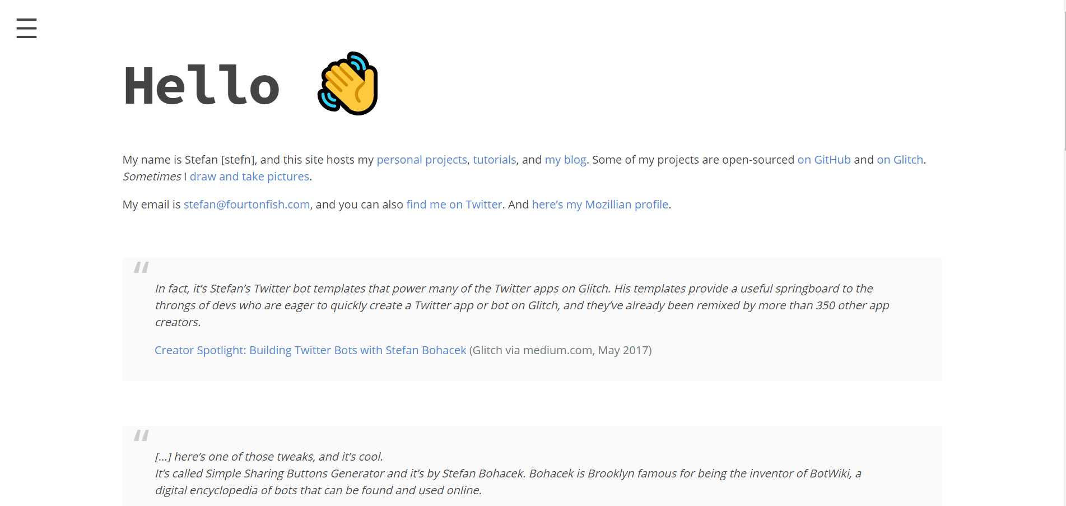Click the stefan@fourtonfish.com email link
Image resolution: width=1066 pixels, height=506 pixels.
point(246,205)
